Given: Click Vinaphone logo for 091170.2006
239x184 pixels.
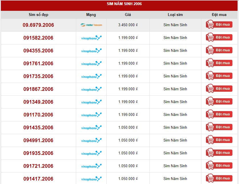Looking at the screenshot, I should coord(91,115).
